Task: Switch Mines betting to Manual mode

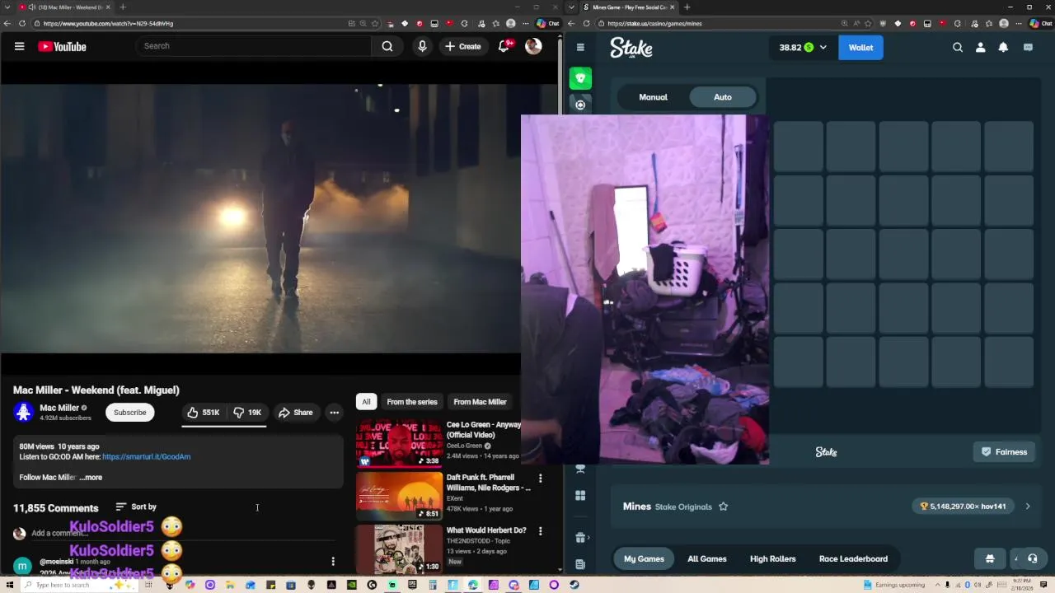Action: click(x=653, y=97)
